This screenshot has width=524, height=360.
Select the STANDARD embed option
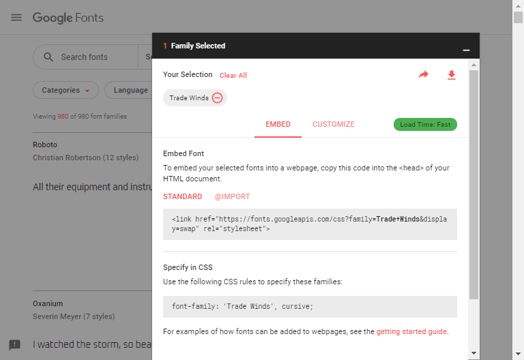(x=182, y=196)
